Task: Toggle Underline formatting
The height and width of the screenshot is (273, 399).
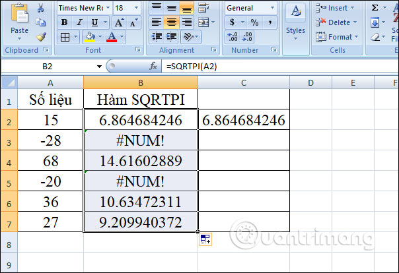Action: point(94,22)
